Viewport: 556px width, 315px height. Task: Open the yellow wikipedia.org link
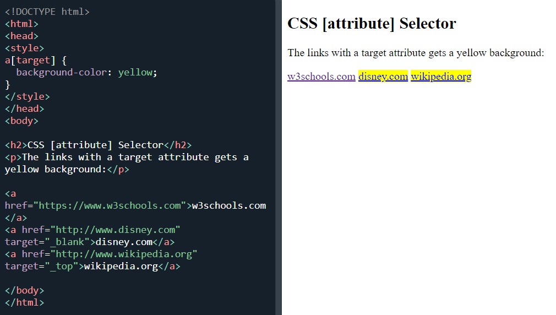tap(441, 76)
